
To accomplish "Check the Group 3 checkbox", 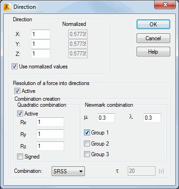I will 87,154.
